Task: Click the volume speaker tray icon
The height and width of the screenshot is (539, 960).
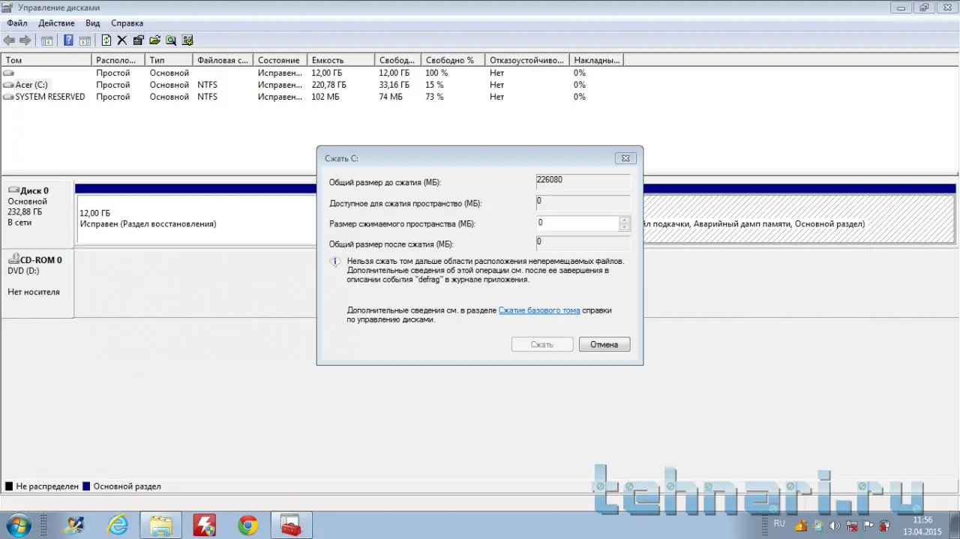Action: (834, 526)
